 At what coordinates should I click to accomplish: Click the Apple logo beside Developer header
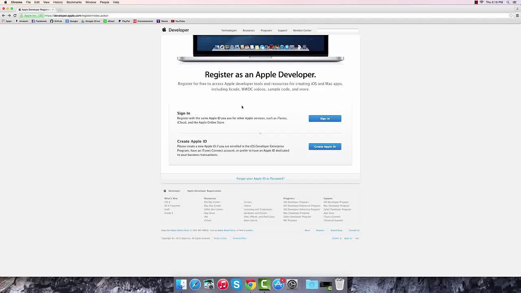click(164, 30)
